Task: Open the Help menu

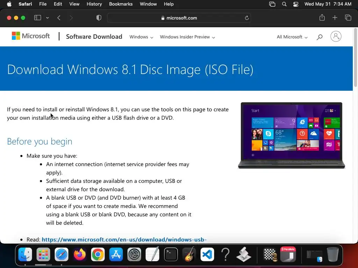Action: tap(169, 4)
